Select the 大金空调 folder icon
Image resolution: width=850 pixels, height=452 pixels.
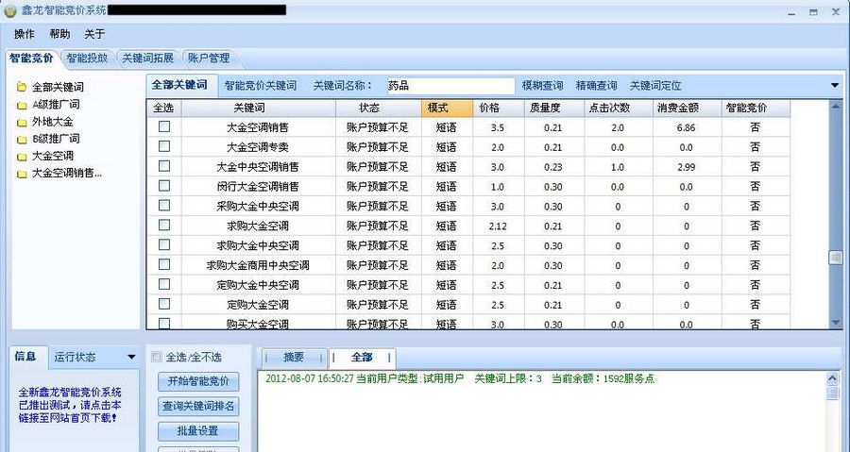tap(22, 157)
